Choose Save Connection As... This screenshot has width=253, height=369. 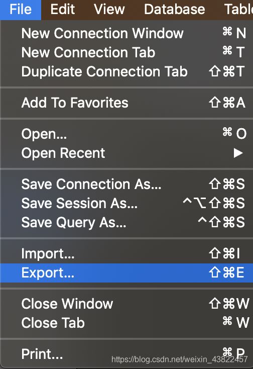126,184
